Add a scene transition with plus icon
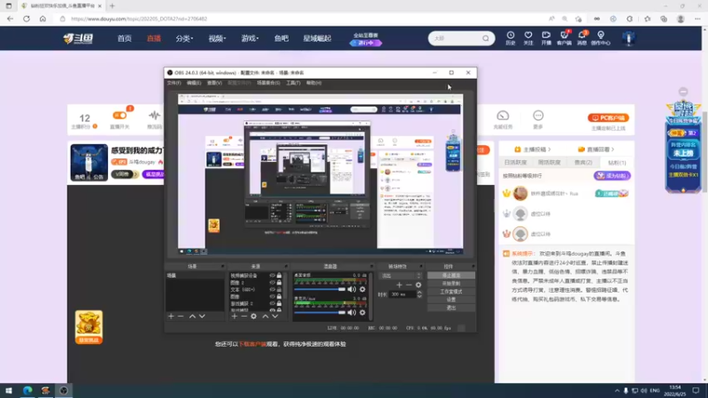Viewport: 708px width, 398px height. [x=399, y=285]
